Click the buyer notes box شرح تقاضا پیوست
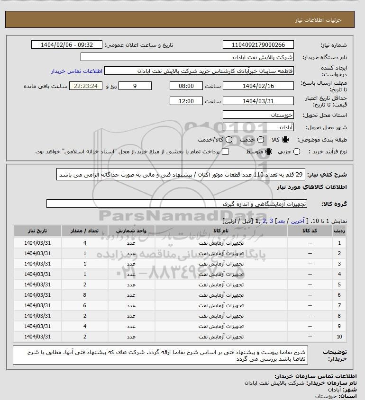The image size is (365, 400). click(x=160, y=355)
